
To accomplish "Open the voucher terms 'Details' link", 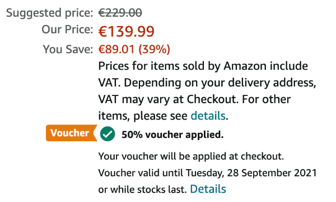I will [x=208, y=189].
